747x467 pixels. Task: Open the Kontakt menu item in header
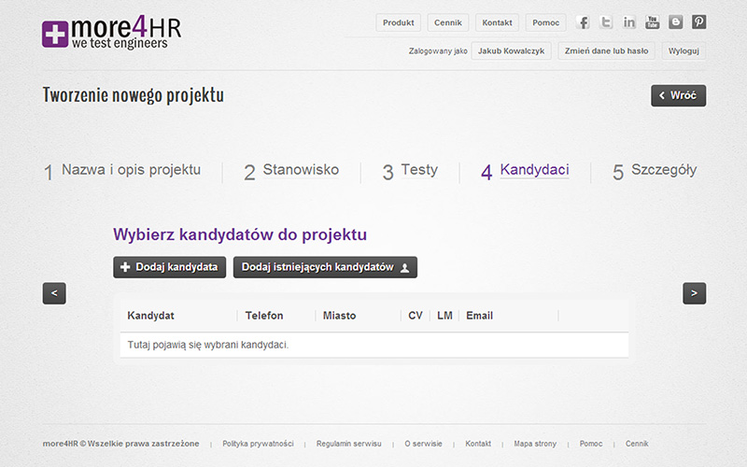point(497,22)
